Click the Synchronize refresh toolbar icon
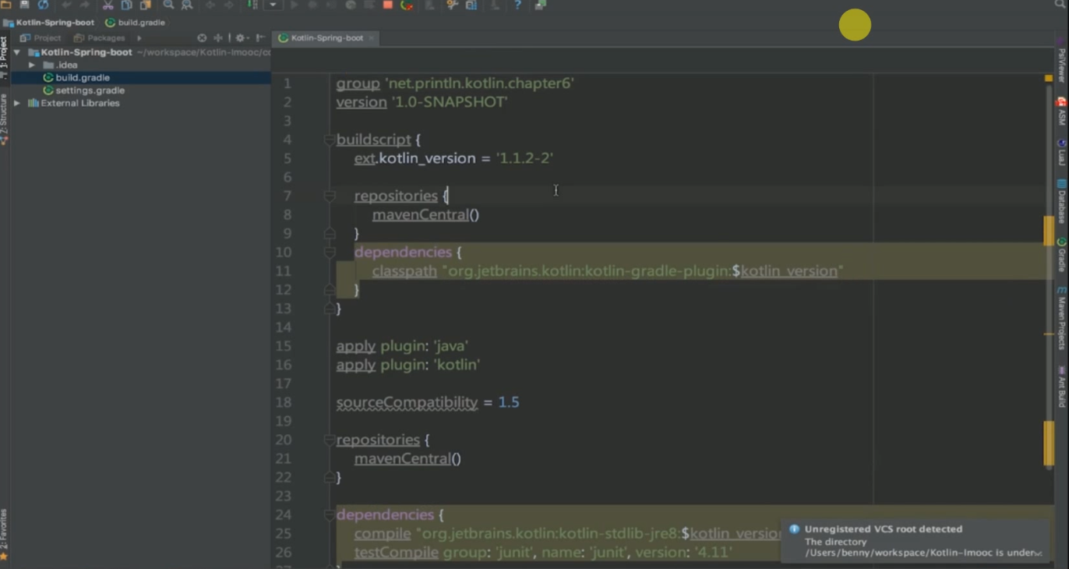This screenshot has height=569, width=1069. (x=43, y=5)
